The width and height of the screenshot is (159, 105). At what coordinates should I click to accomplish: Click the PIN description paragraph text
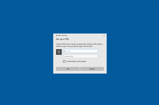coord(79,45)
